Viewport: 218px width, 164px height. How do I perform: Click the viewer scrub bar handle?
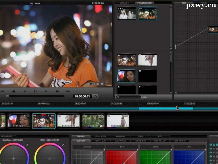pyautogui.click(x=7, y=96)
